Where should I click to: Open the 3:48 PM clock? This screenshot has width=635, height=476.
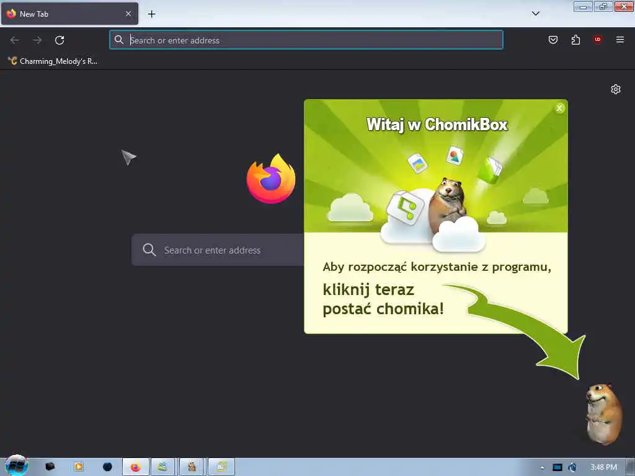click(603, 467)
